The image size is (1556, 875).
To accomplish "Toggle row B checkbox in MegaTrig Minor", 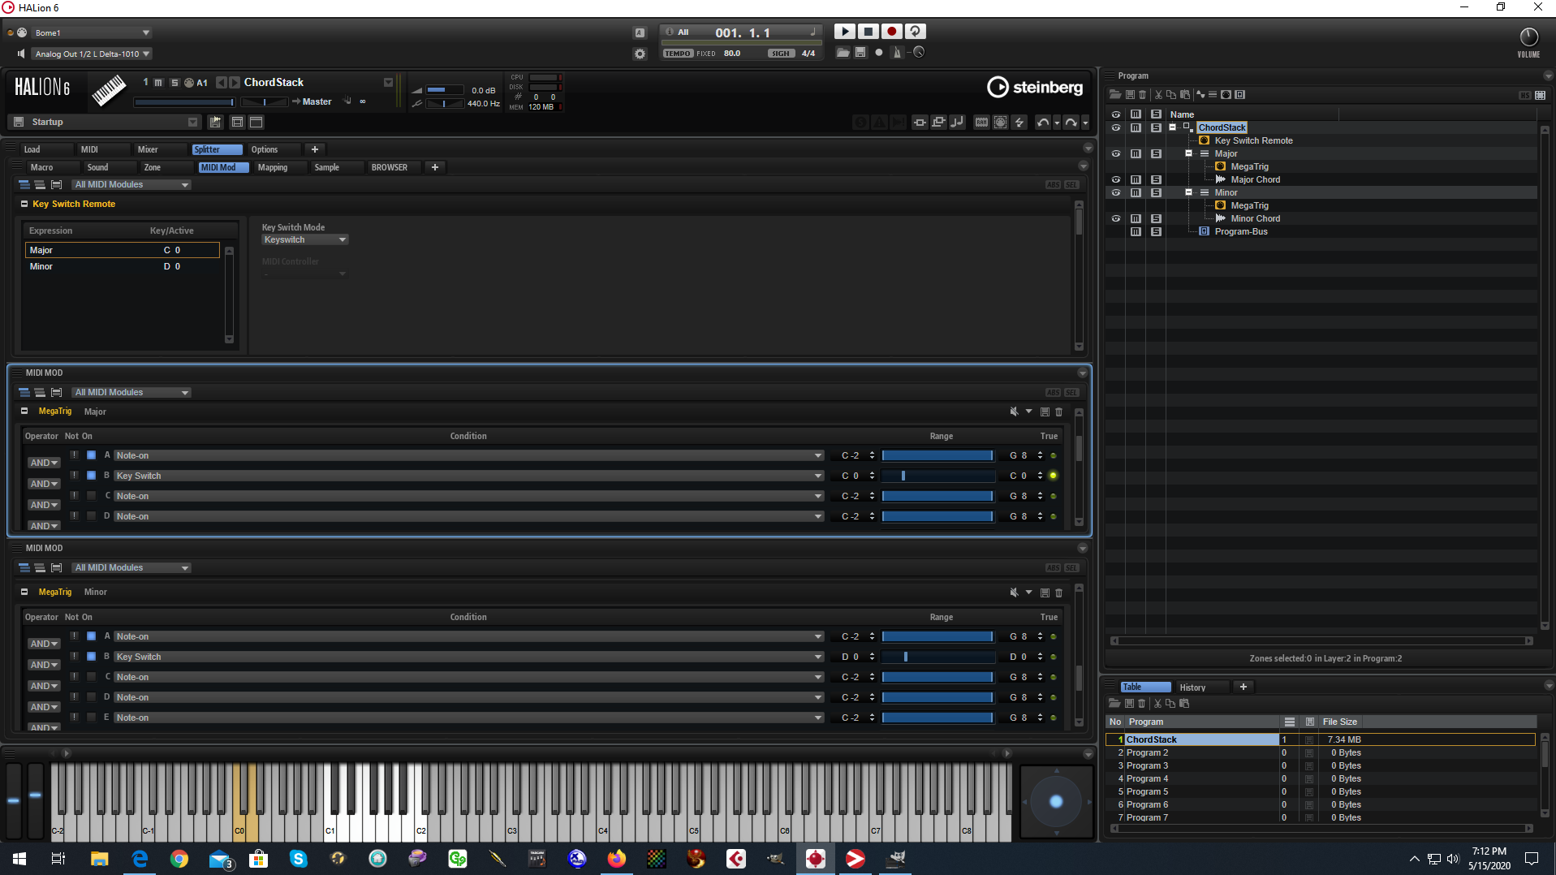I will 91,657.
